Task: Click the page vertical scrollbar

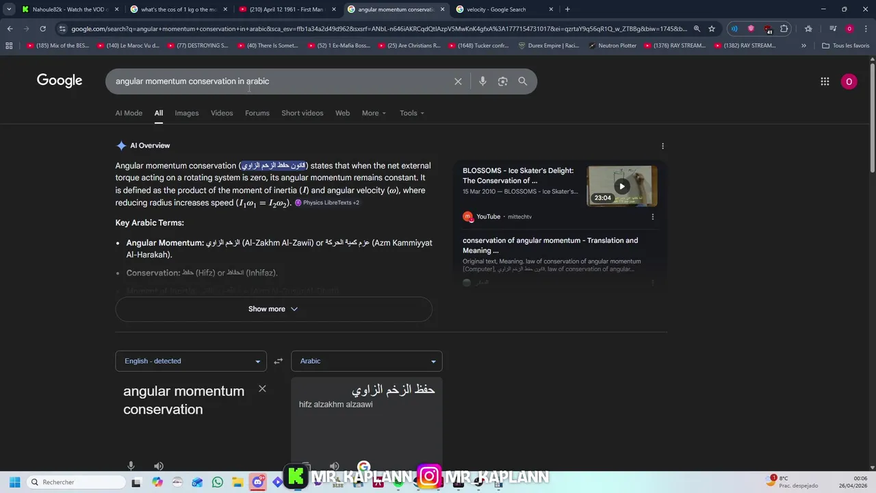Action: coord(873,116)
